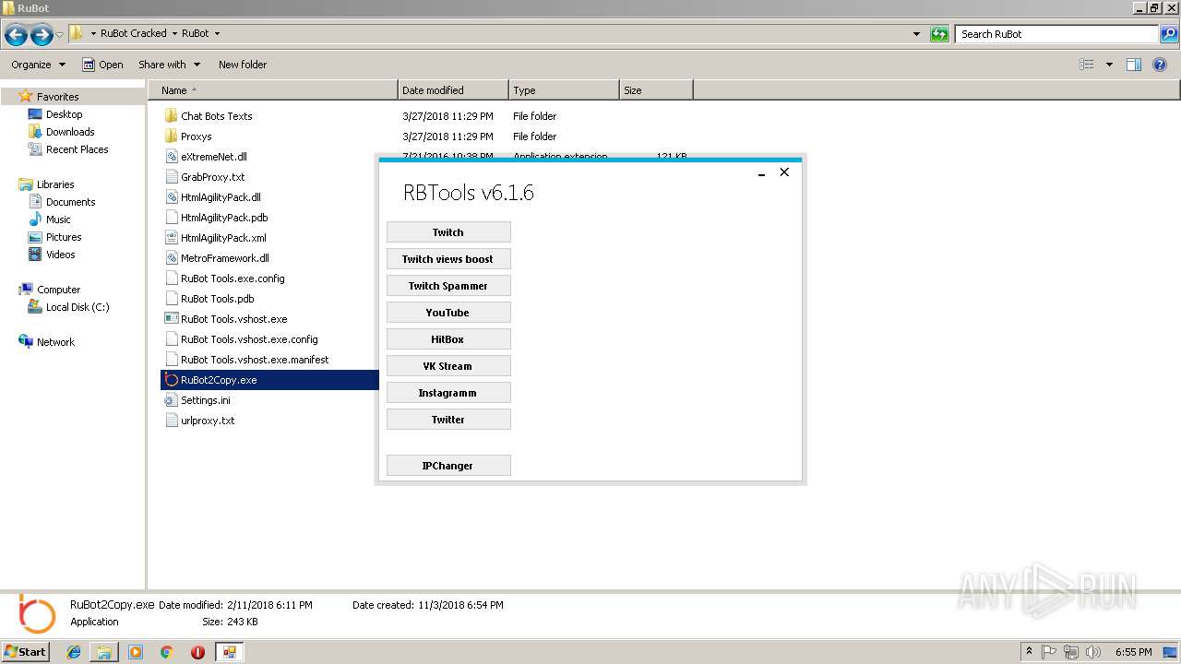The image size is (1181, 664).
Task: Expand the RuBot breadcrumb arrow
Action: [217, 33]
